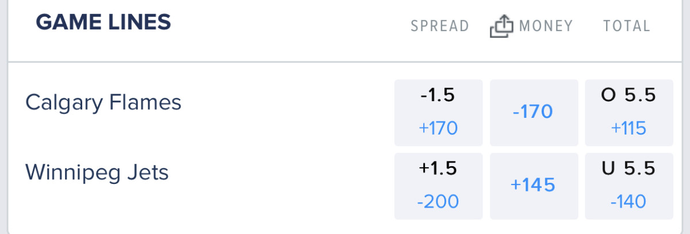Click the +115 over odds
This screenshot has width=690, height=234.
[x=628, y=128]
